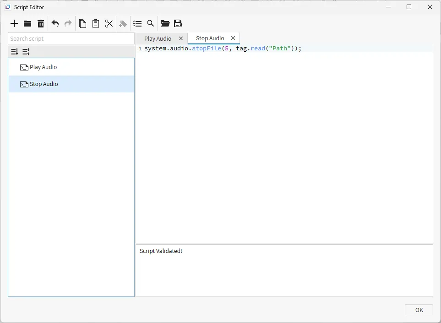
Task: Copy using the toolbar copy icon
Action: [x=82, y=23]
